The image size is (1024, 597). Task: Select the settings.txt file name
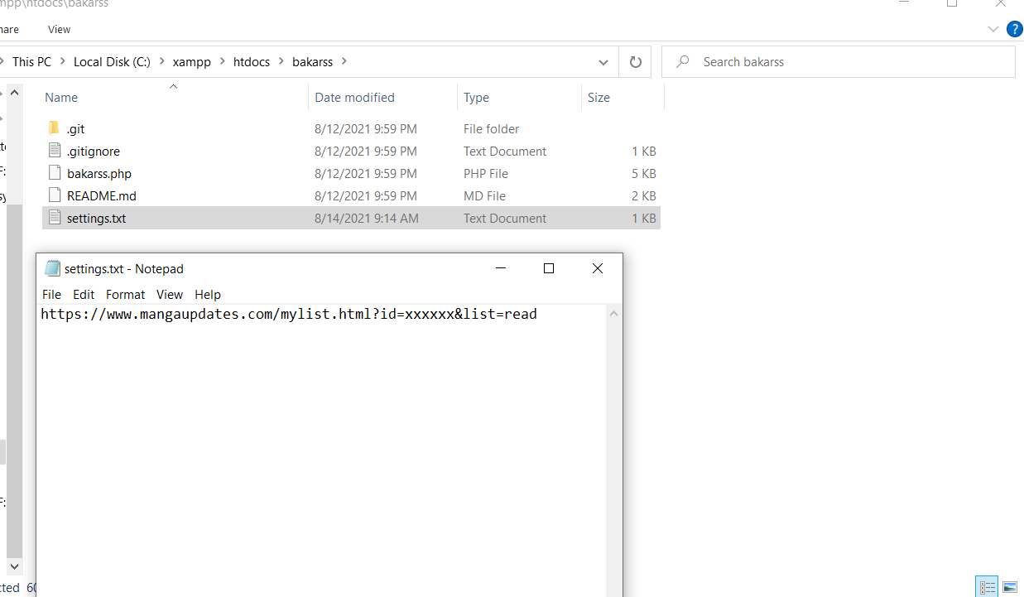pyautogui.click(x=96, y=219)
